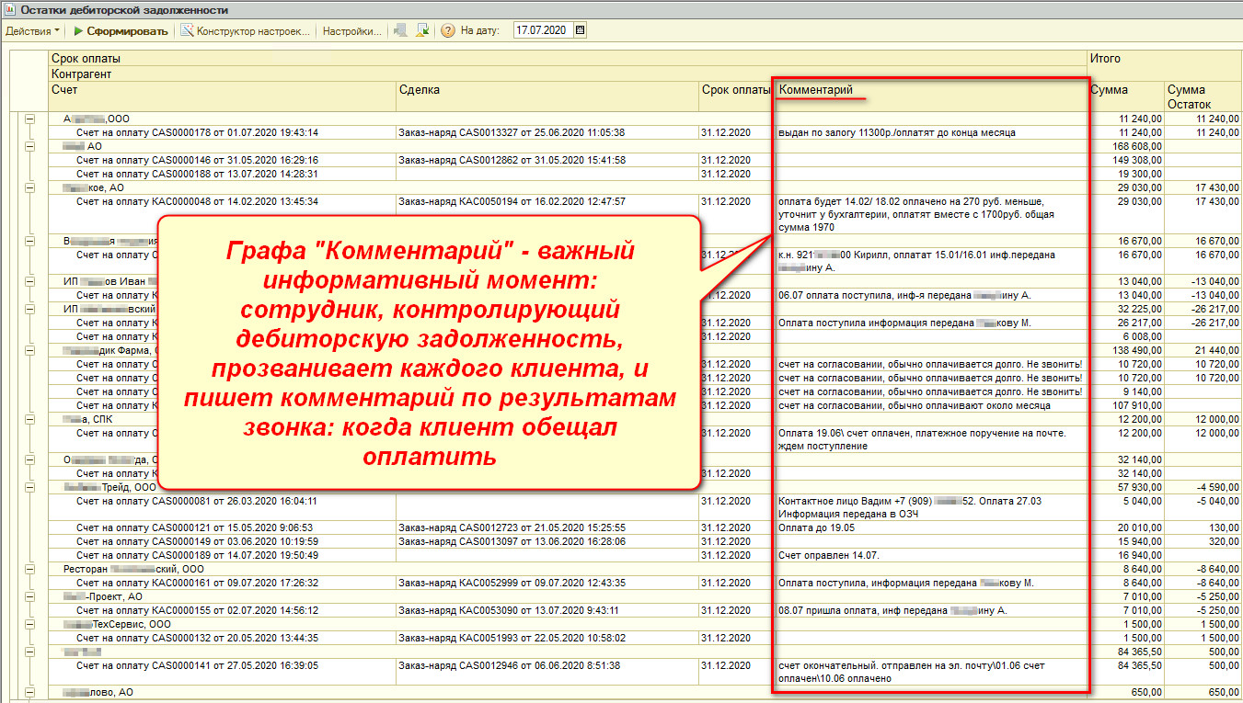The width and height of the screenshot is (1243, 703).
Task: Select invoice КАС0000155 от 02.07.2020
Action: coord(197,610)
